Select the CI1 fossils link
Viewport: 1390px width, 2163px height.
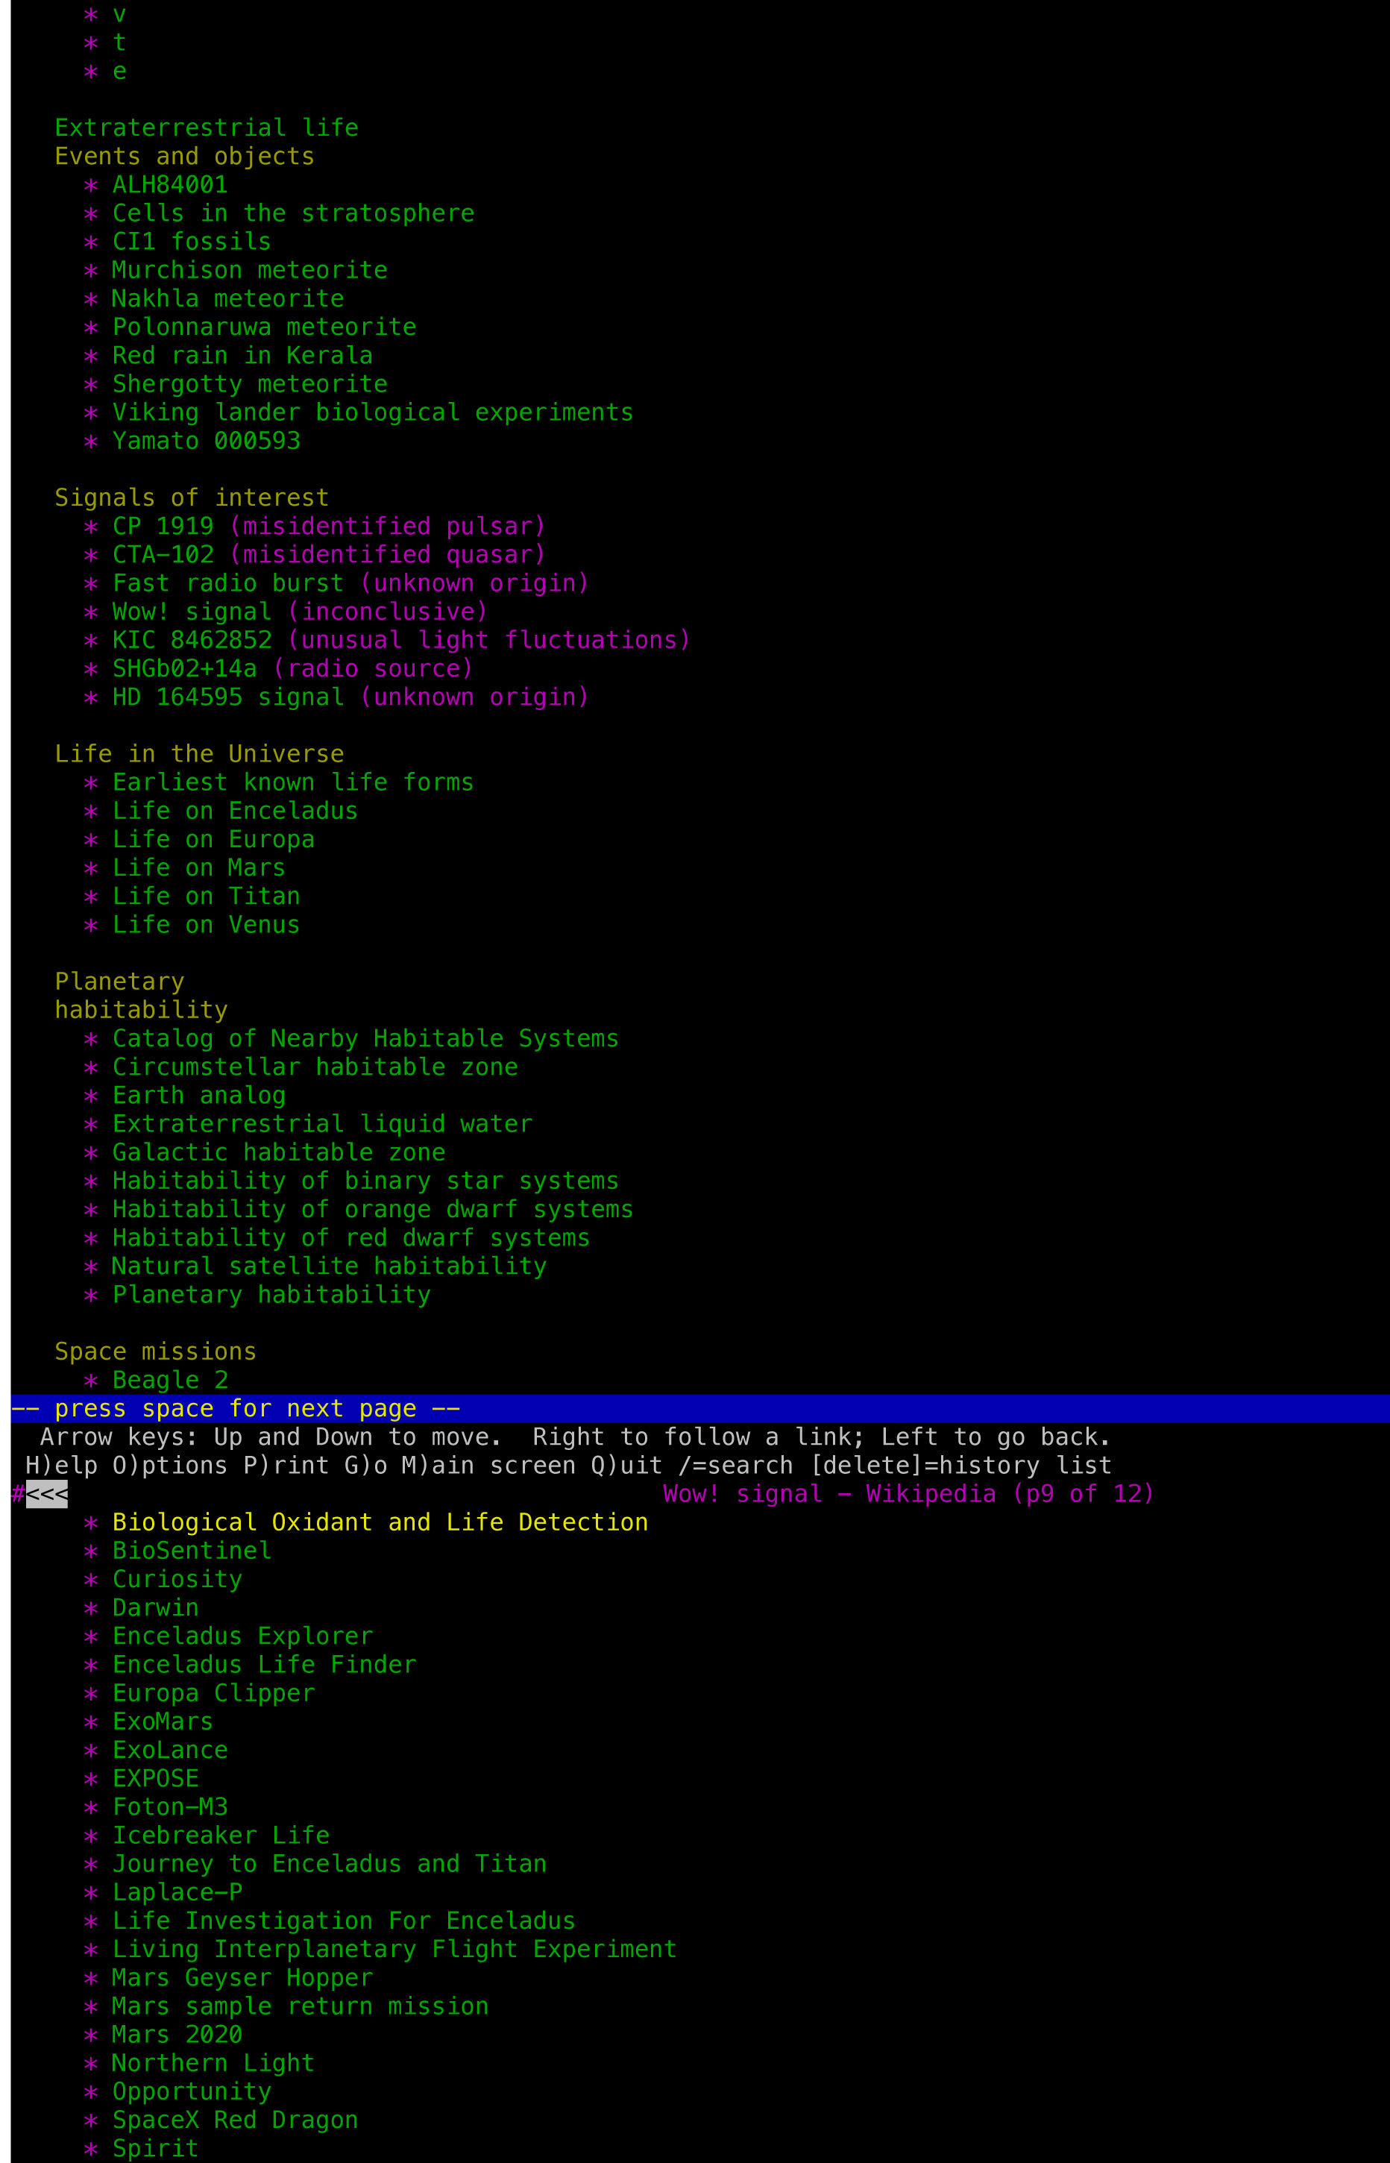[192, 242]
